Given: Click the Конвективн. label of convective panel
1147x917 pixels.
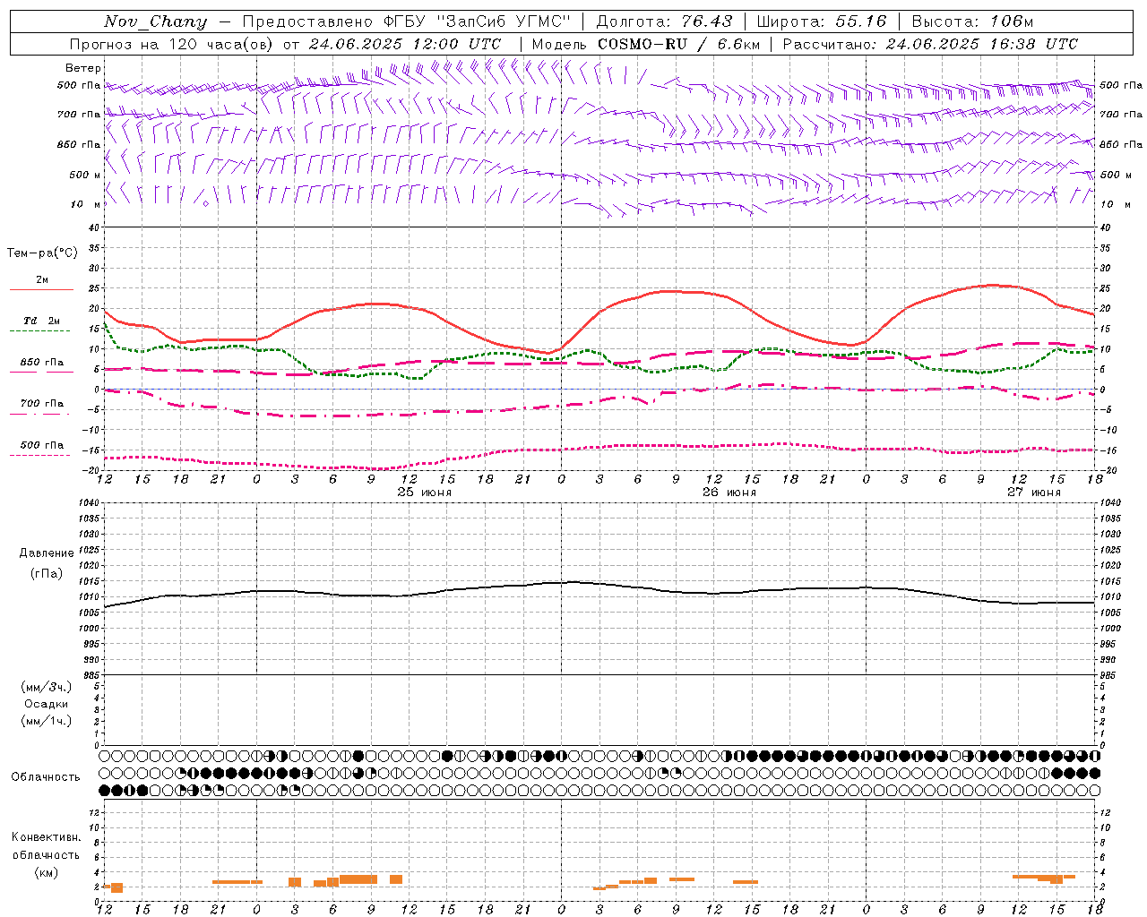Looking at the screenshot, I should pyautogui.click(x=47, y=837).
